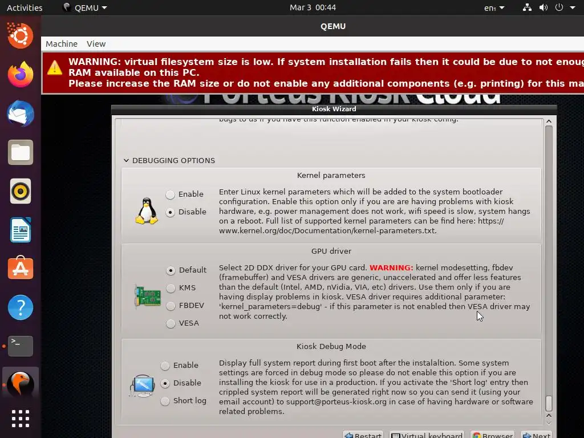Image resolution: width=584 pixels, height=438 pixels.
Task: Launch Rhythmbox music player
Action: 21,192
